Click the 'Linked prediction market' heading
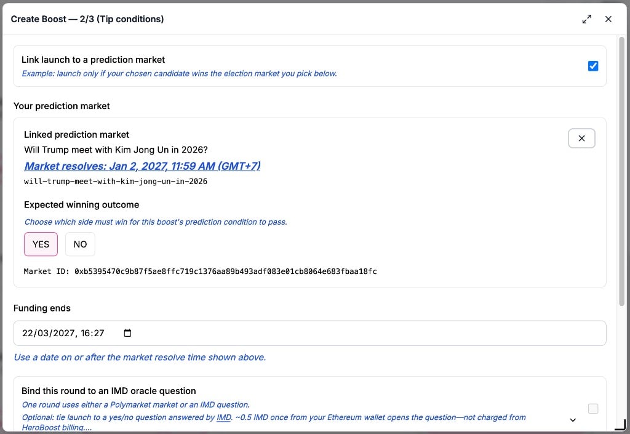Screen dimensions: 630x434 click(77, 135)
